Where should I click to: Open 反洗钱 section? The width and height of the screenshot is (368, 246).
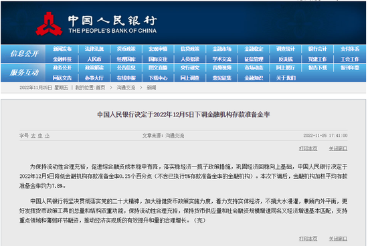click(286, 59)
